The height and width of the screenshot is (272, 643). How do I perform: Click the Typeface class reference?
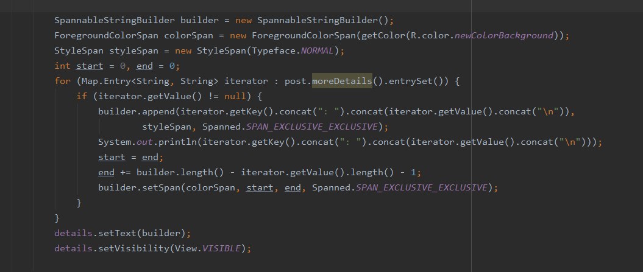274,51
